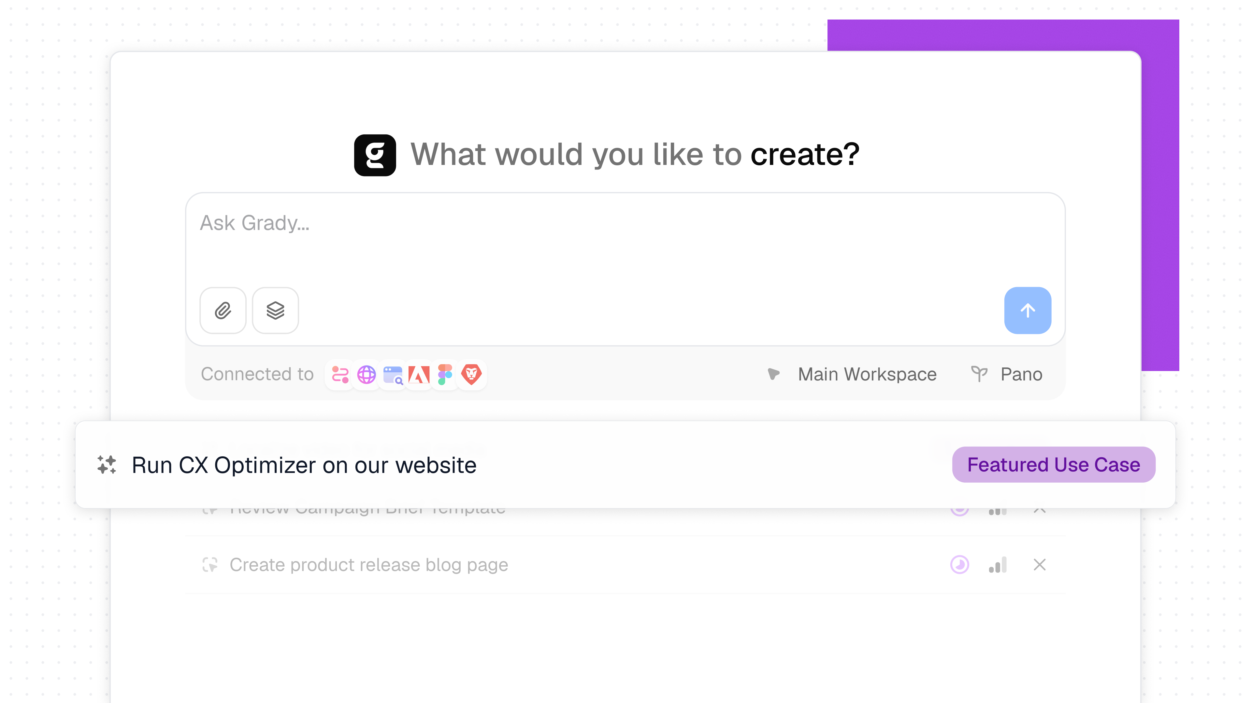Open the stacked layers icon button
The image size is (1251, 703).
click(275, 310)
